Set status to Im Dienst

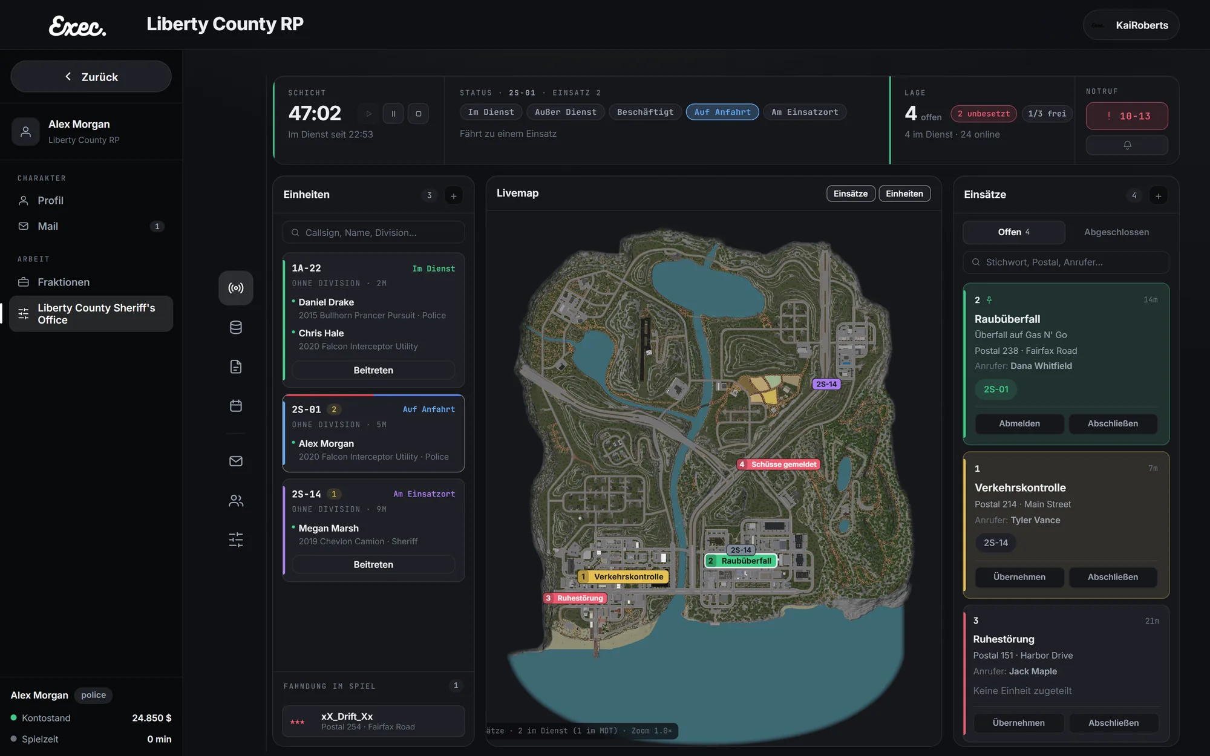pyautogui.click(x=491, y=112)
